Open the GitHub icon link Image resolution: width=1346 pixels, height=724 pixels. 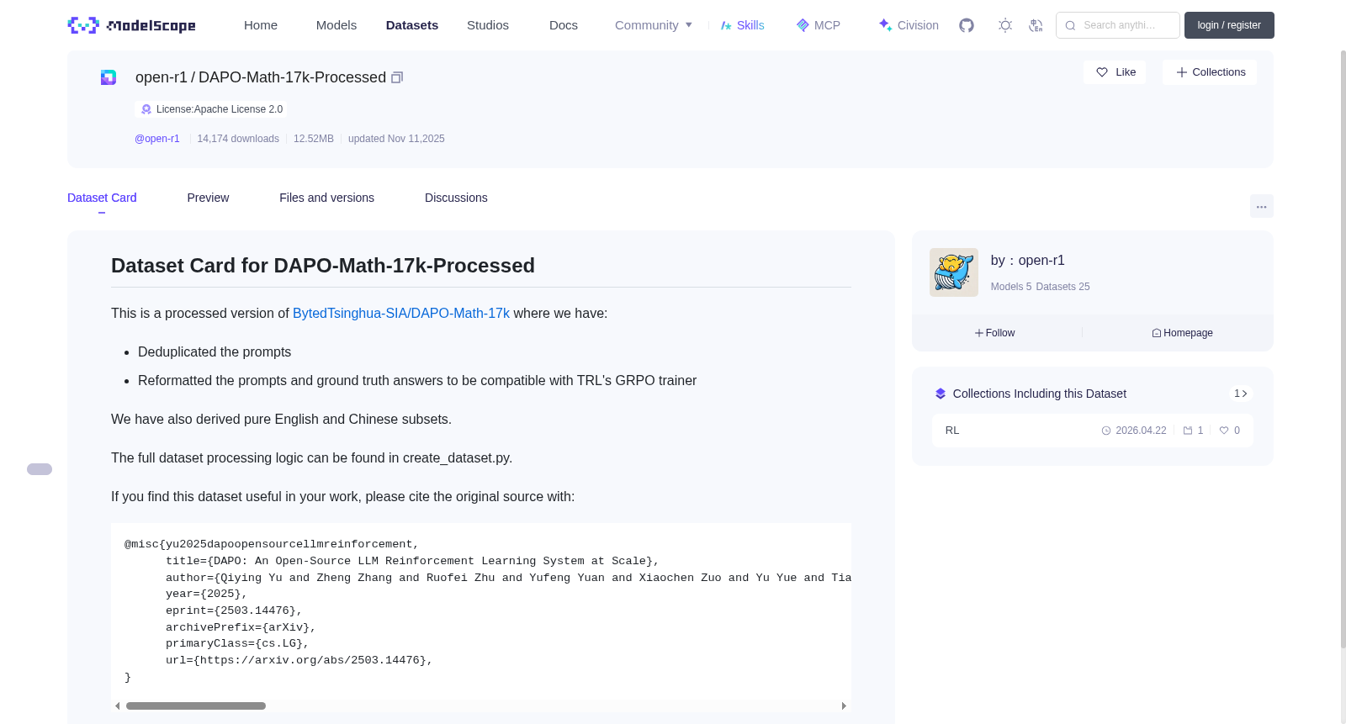pos(967,25)
